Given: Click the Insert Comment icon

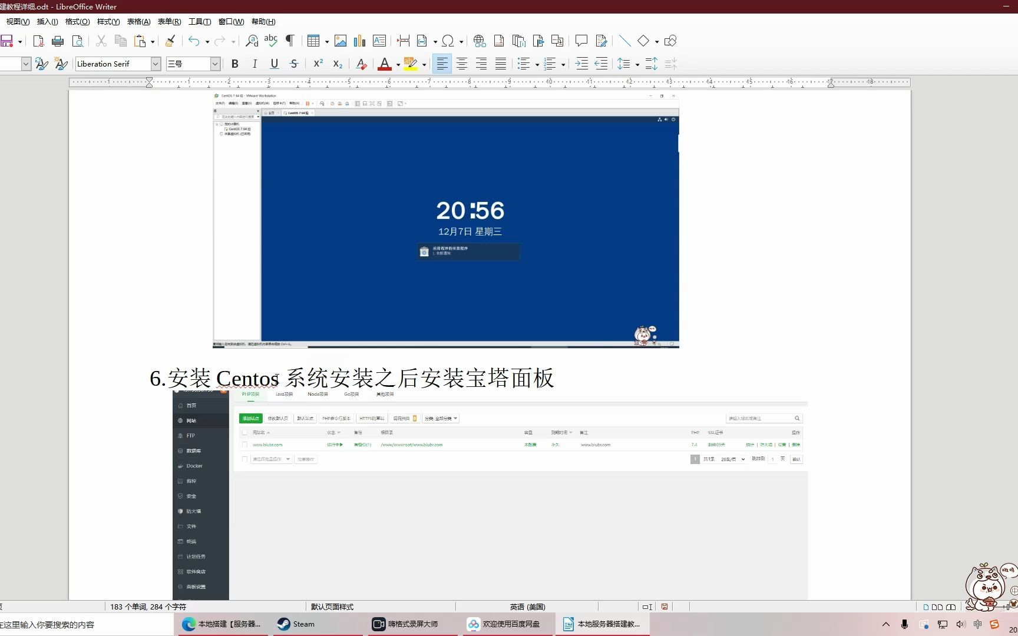Looking at the screenshot, I should 581,41.
